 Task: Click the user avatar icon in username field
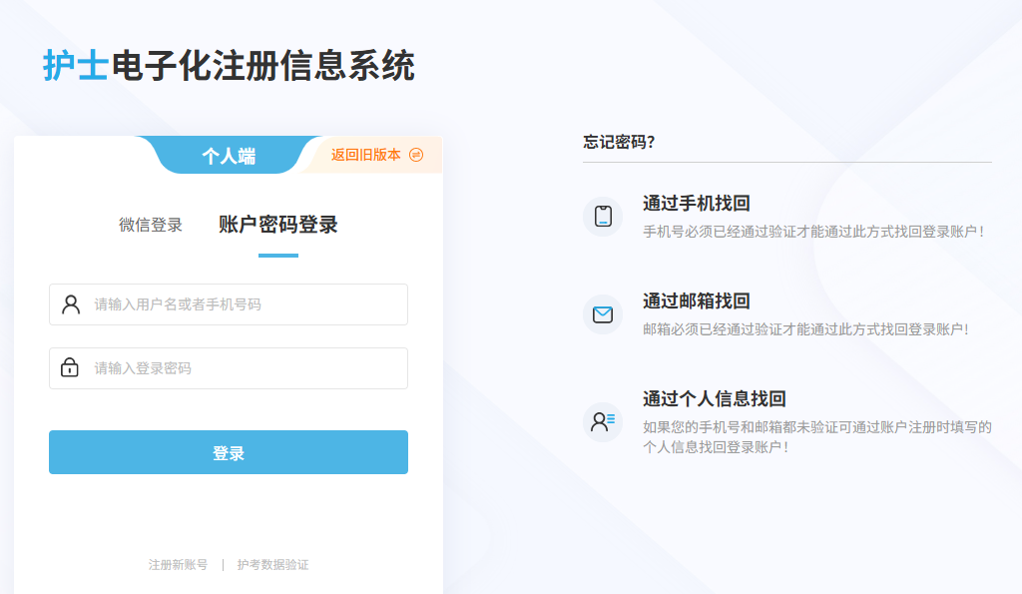point(71,304)
